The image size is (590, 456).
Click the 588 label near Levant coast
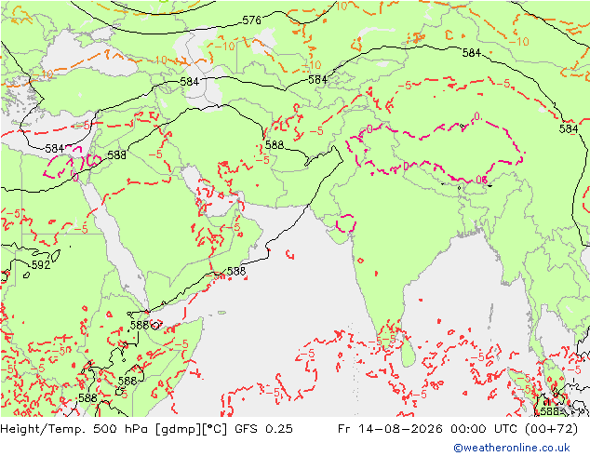pos(116,155)
